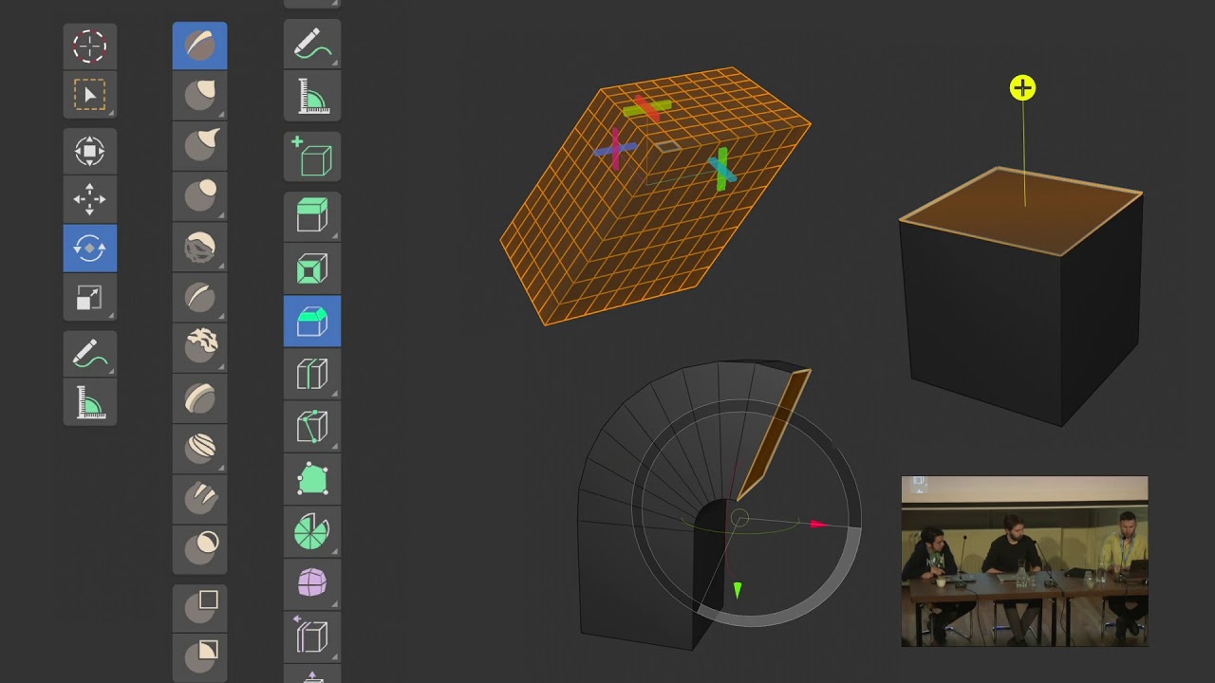Screen dimensions: 1215x683
Task: Choose the purple Smooth vertices tool
Action: tap(312, 583)
